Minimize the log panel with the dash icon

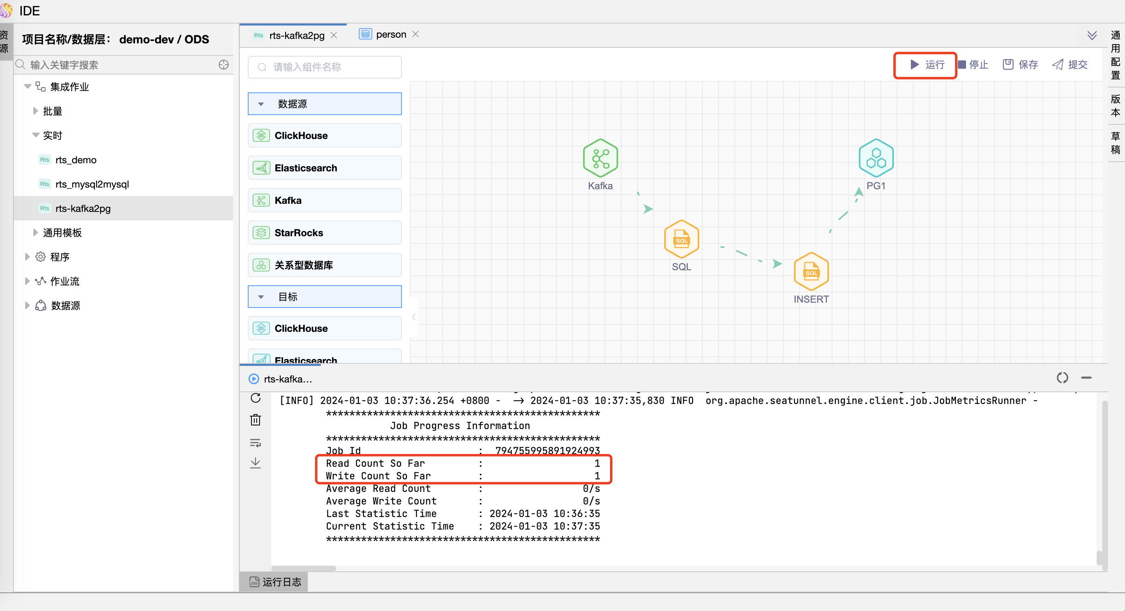(x=1086, y=378)
